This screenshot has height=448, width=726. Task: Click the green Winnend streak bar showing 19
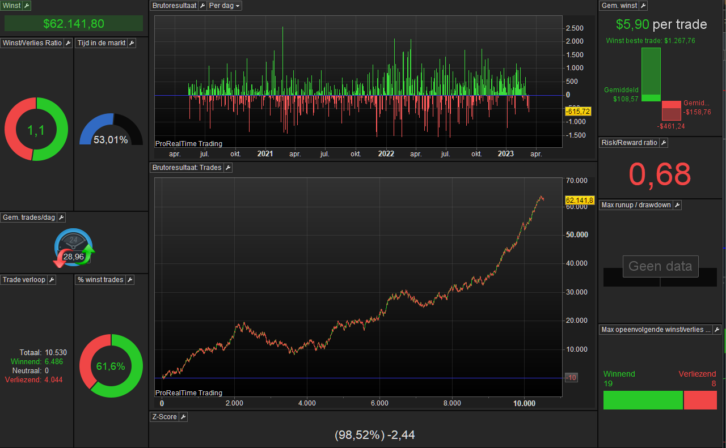pos(643,400)
